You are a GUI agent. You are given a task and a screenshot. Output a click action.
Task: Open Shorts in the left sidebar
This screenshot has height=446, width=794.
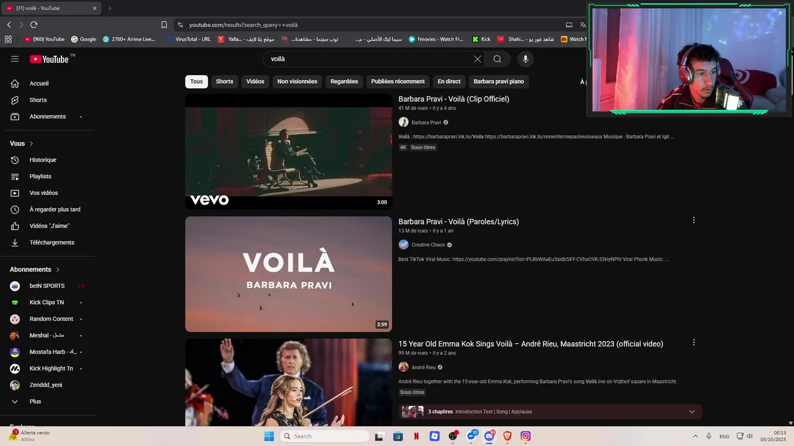48,100
